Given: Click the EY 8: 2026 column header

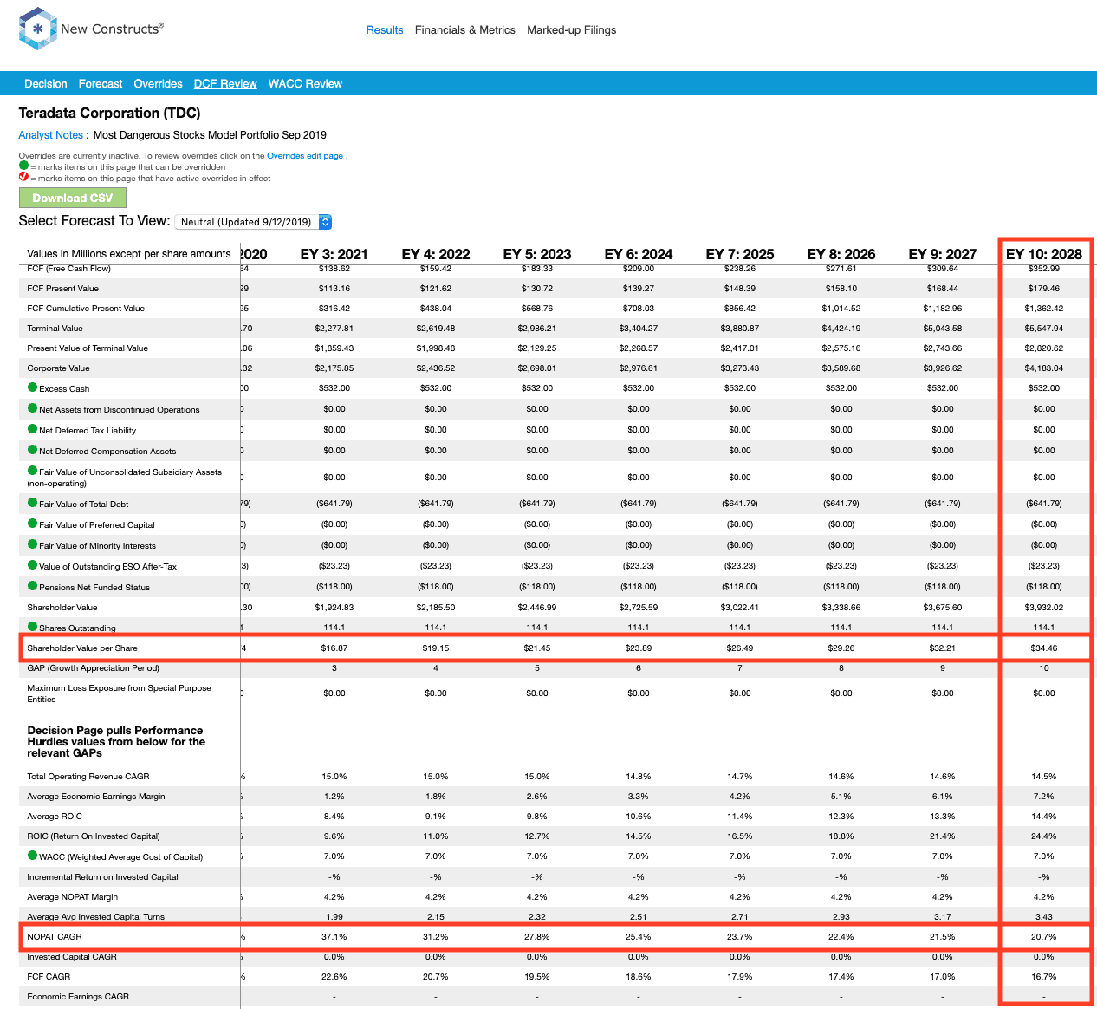Looking at the screenshot, I should (841, 254).
